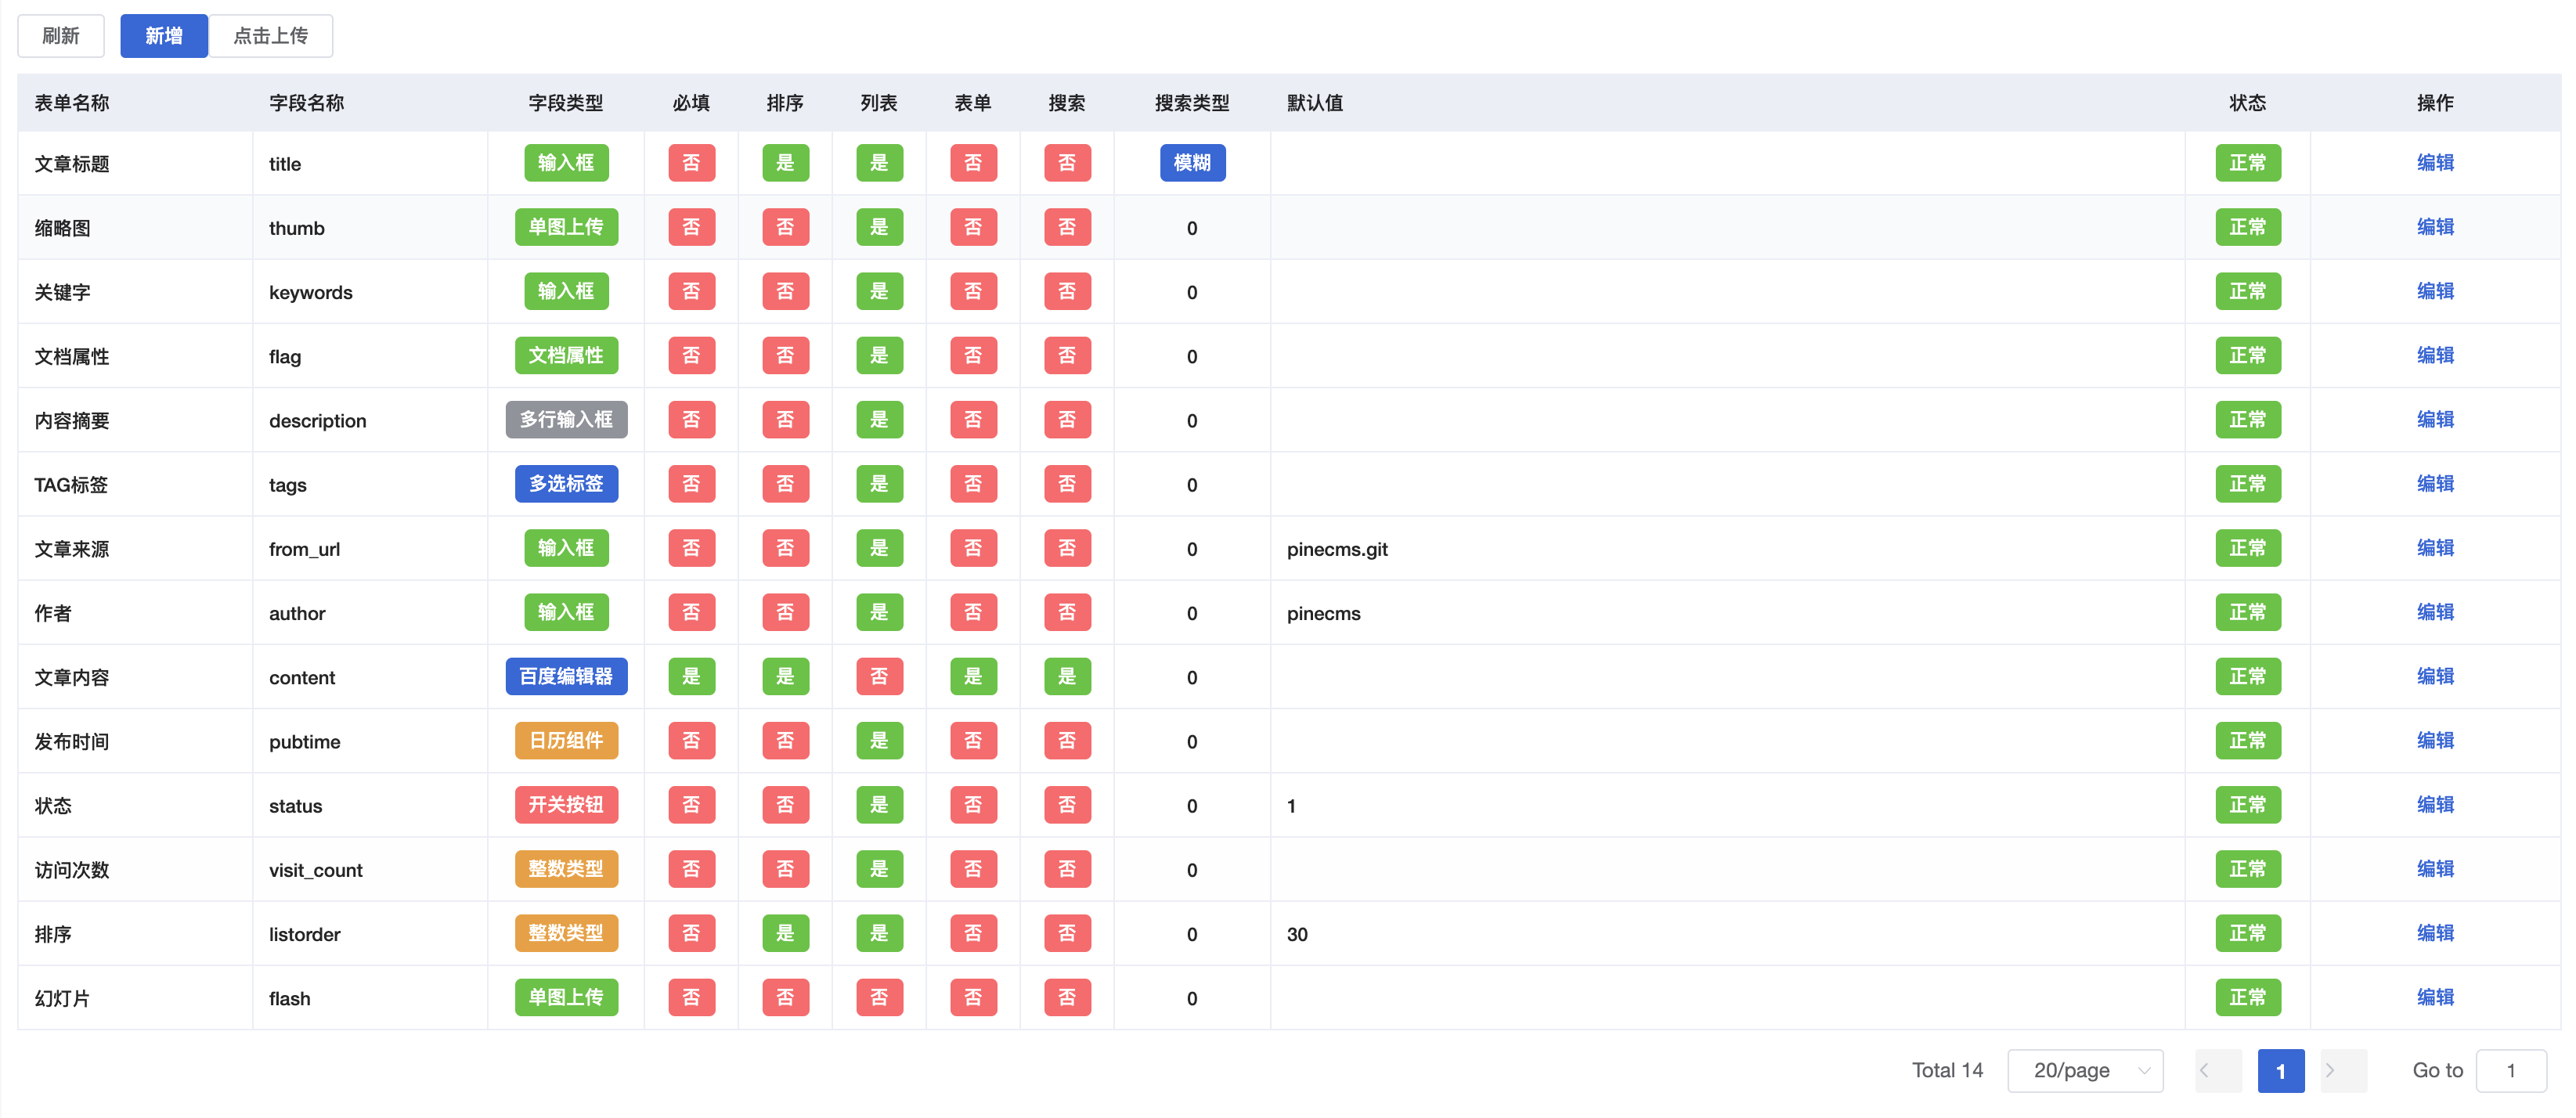This screenshot has height=1118, width=2576.
Task: Click 编辑 link for title row
Action: pyautogui.click(x=2434, y=163)
